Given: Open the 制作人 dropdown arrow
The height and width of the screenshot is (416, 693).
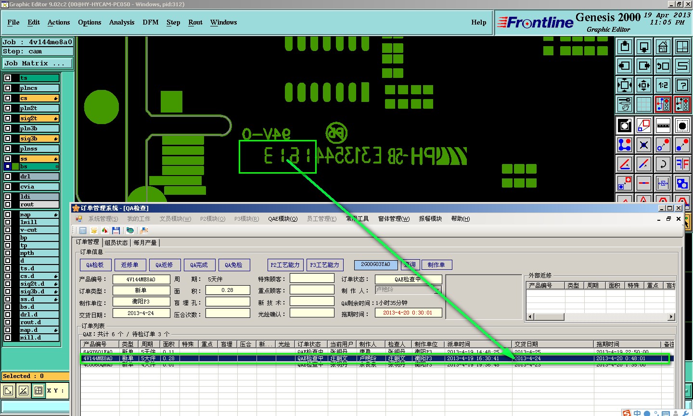Looking at the screenshot, I should click(437, 290).
